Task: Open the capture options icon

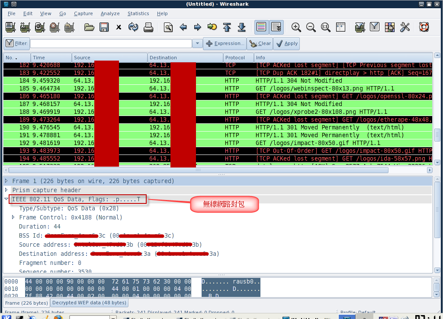Action: coord(26,27)
